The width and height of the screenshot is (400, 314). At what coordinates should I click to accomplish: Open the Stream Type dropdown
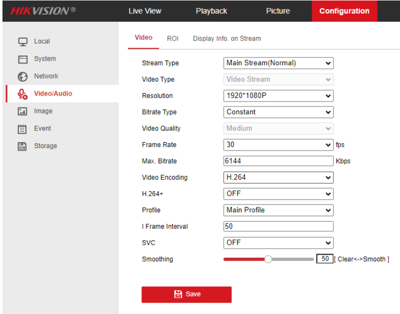tap(278, 63)
